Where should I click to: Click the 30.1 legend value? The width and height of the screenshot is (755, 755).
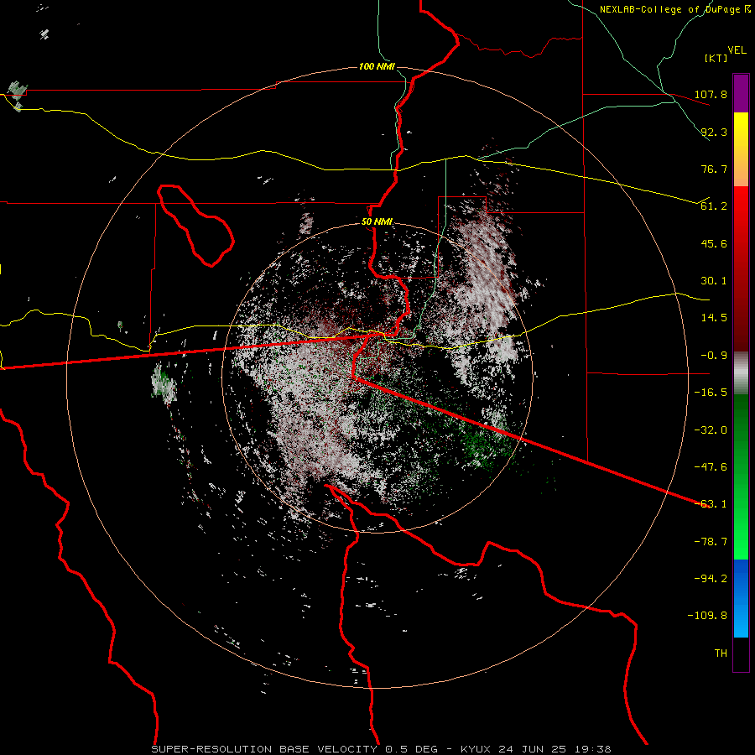[714, 281]
